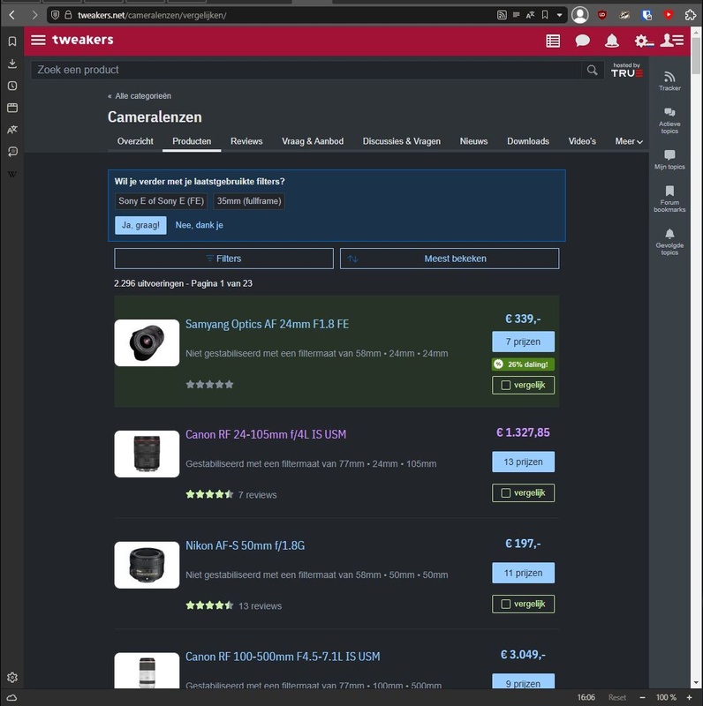Switch to the Overzicht tab

pos(135,141)
